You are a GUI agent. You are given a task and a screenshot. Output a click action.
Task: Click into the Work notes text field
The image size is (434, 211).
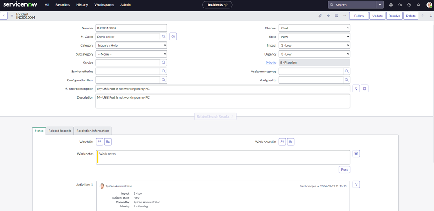[x=223, y=157]
